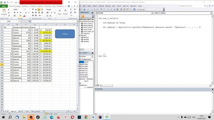Select column header E in Excel
Viewport: 214px width, 120px height.
click(x=45, y=25)
